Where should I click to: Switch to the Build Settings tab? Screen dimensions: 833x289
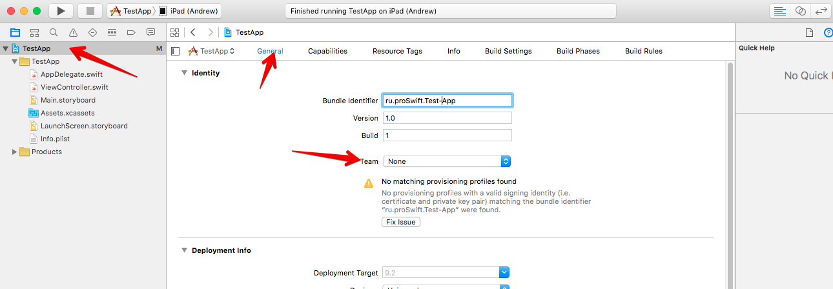tap(508, 51)
